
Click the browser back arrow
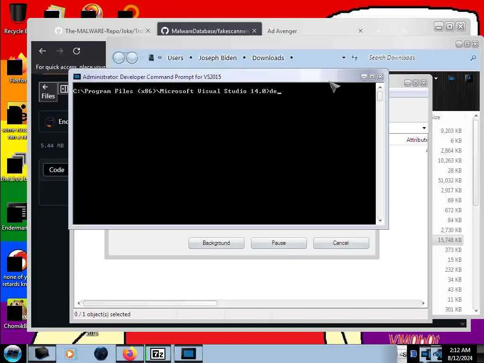(43, 51)
